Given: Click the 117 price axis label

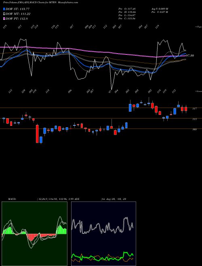Looking at the screenshot, I should pos(194,109).
